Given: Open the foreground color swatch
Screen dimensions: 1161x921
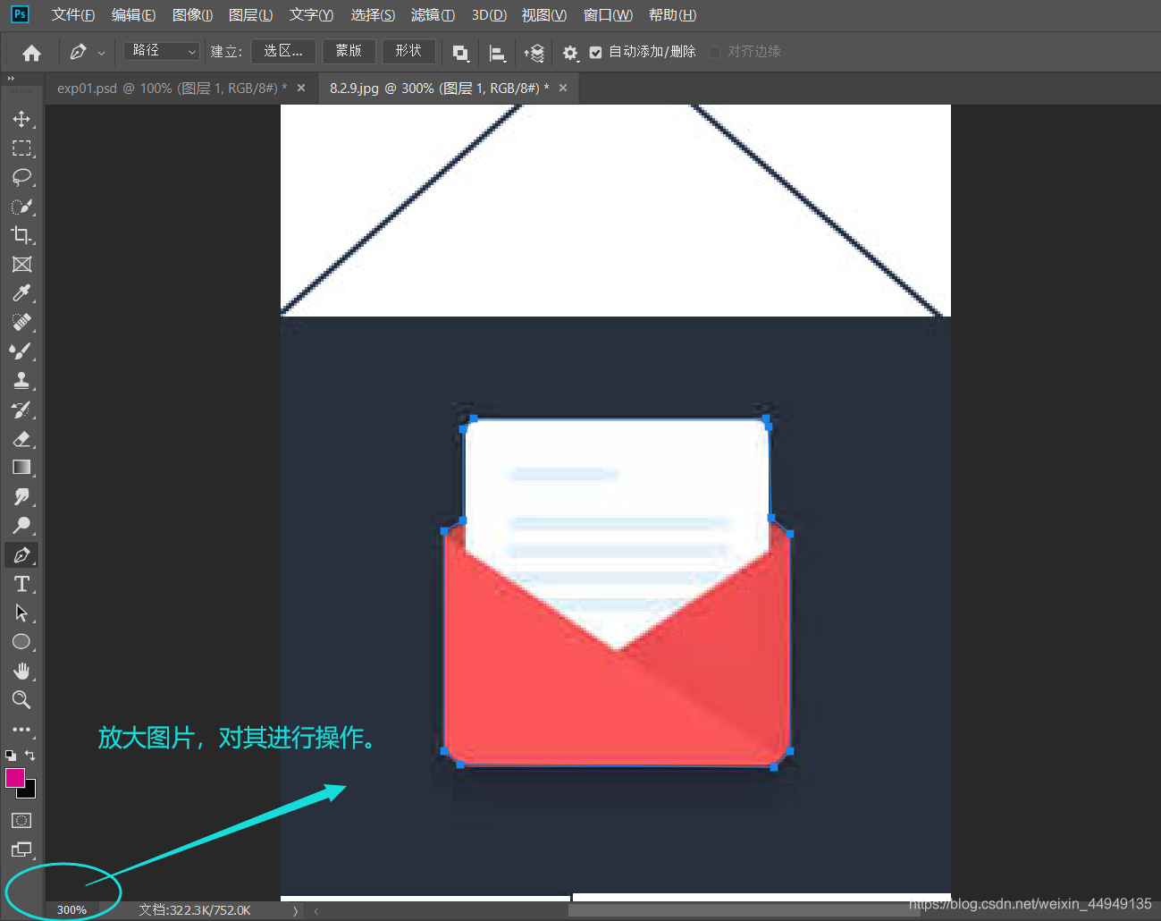Looking at the screenshot, I should coord(15,778).
